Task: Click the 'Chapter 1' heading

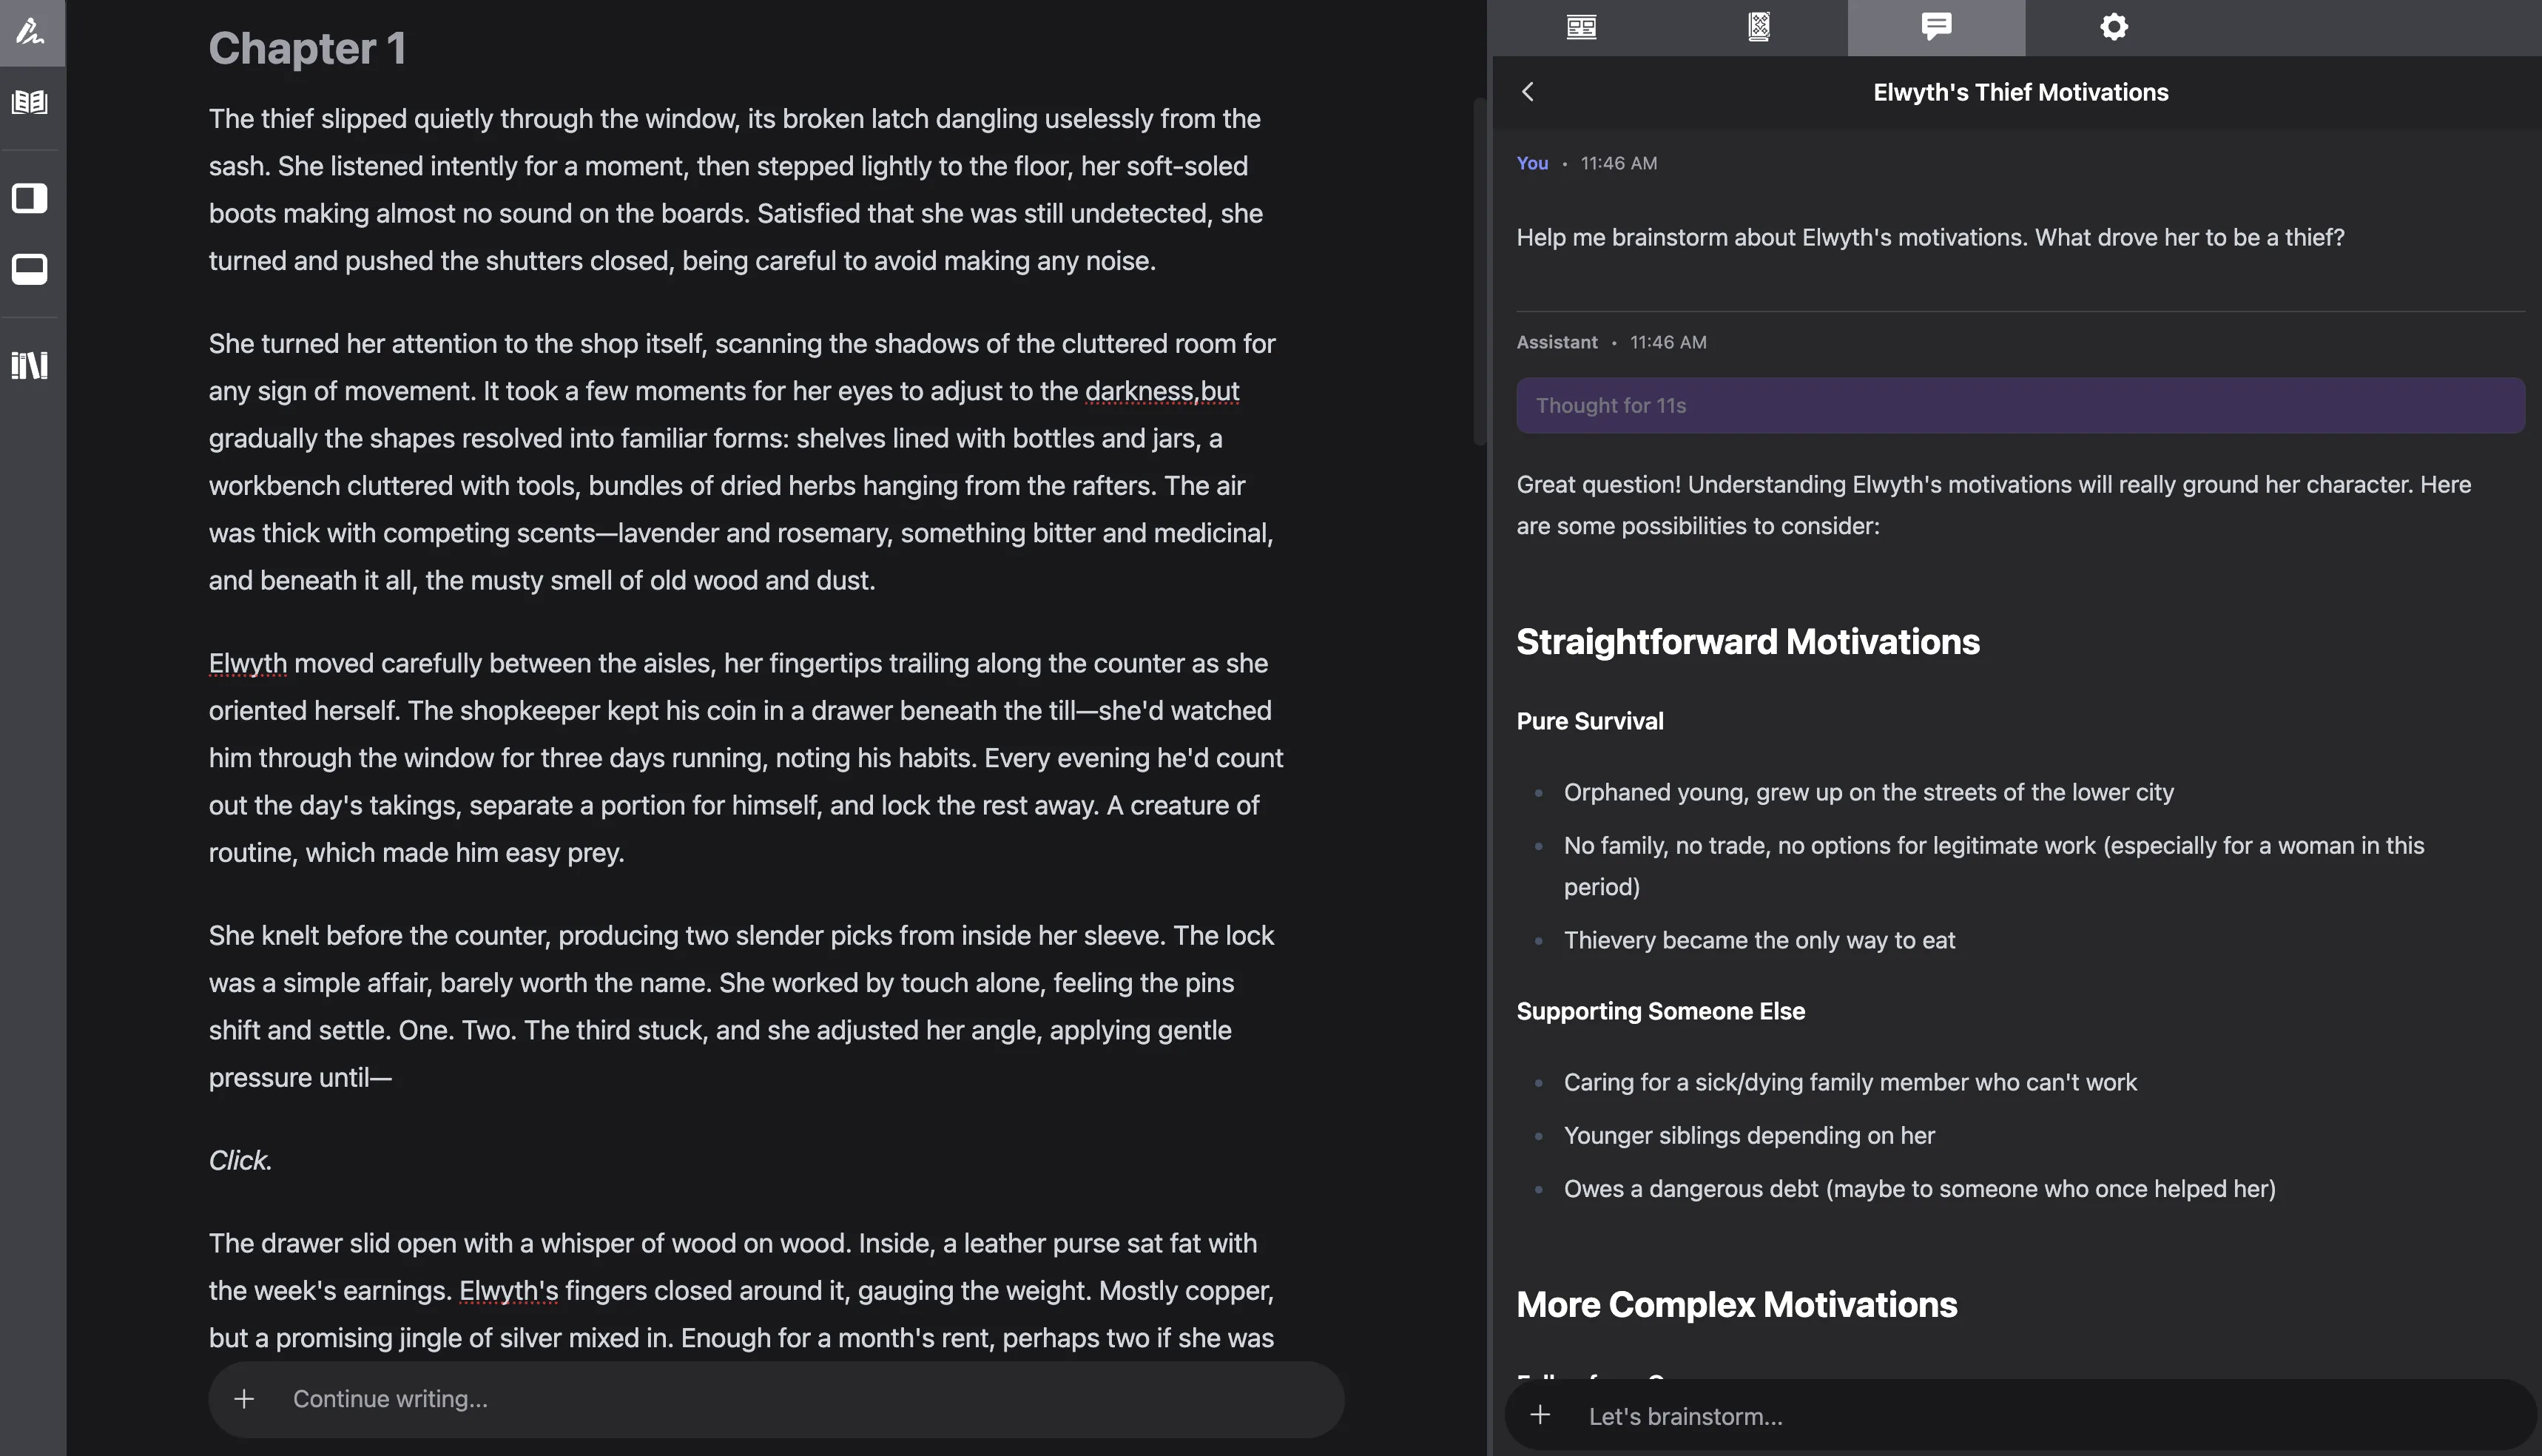Action: click(x=307, y=48)
